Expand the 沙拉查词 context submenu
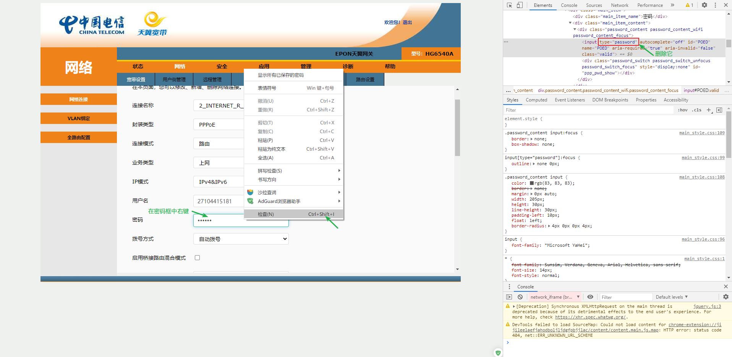Viewport: 732px width, 357px height. 294,192
